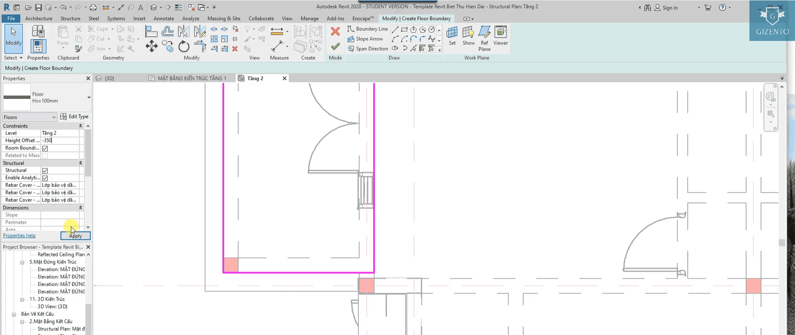Expand the Draw gallery with the bottom arrow

439,50
